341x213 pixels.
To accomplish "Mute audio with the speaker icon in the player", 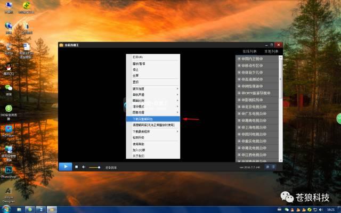I will (x=84, y=167).
